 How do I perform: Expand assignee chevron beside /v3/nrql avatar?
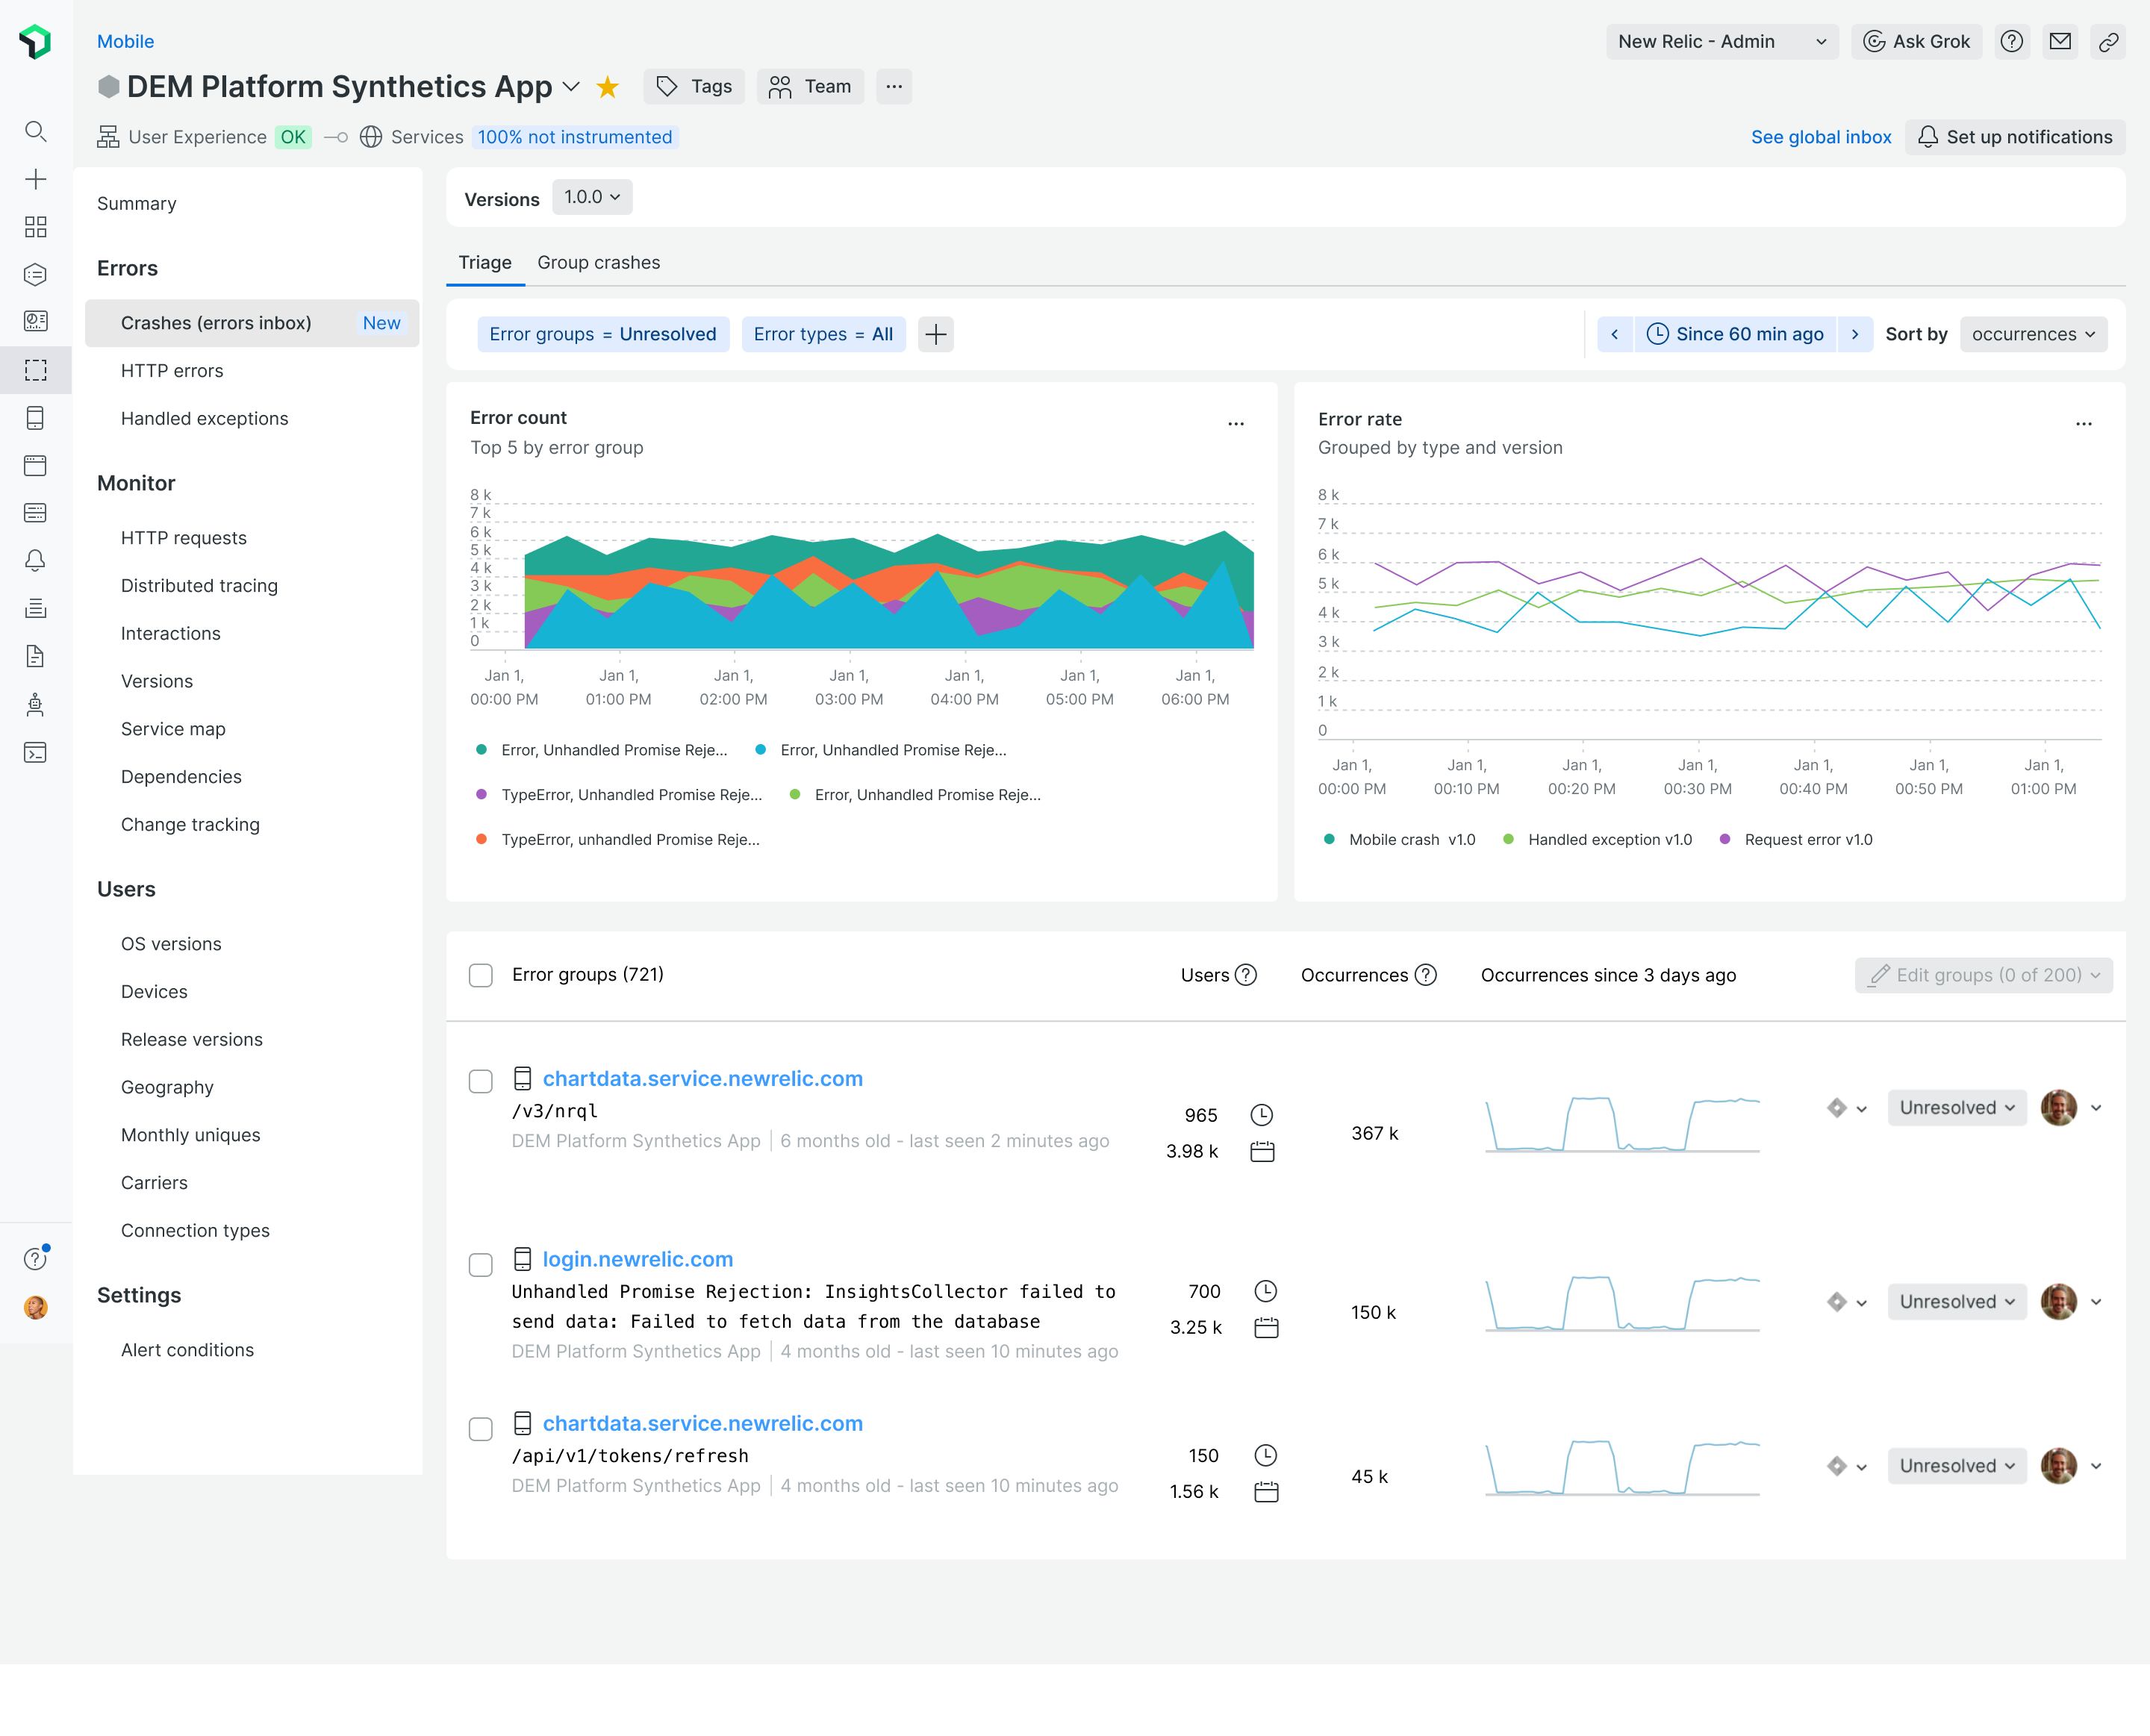point(2096,1107)
